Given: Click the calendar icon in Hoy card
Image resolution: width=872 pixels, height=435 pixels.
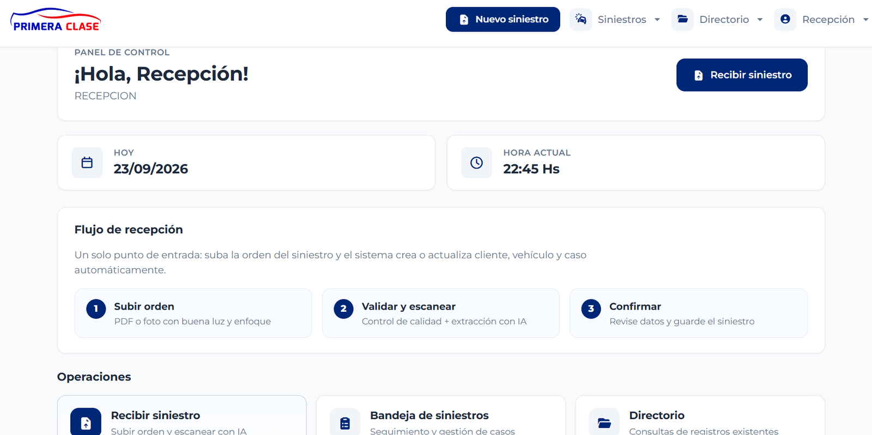Looking at the screenshot, I should (x=87, y=162).
